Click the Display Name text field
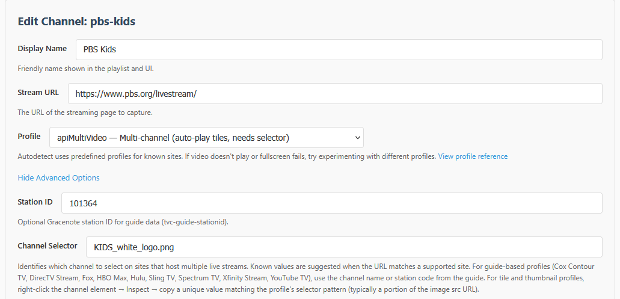The height and width of the screenshot is (299, 620). 339,49
